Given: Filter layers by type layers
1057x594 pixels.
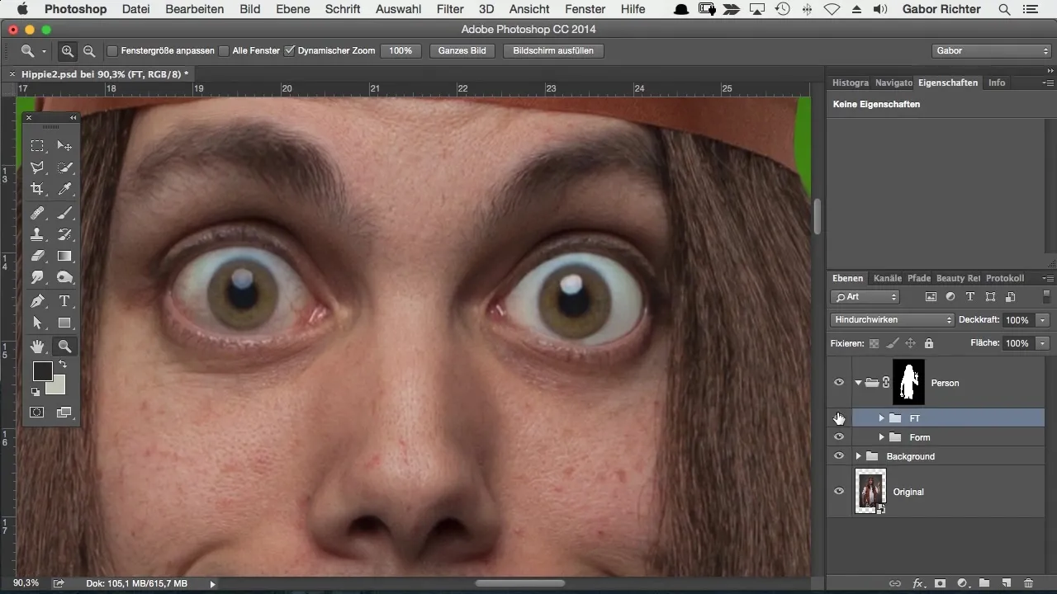Looking at the screenshot, I should [x=970, y=297].
